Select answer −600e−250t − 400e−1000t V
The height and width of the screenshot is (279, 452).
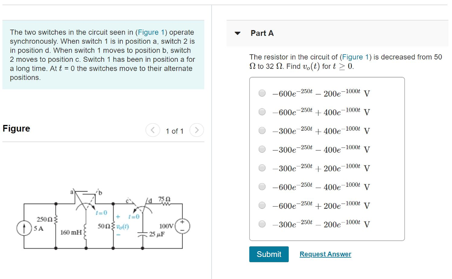(261, 186)
